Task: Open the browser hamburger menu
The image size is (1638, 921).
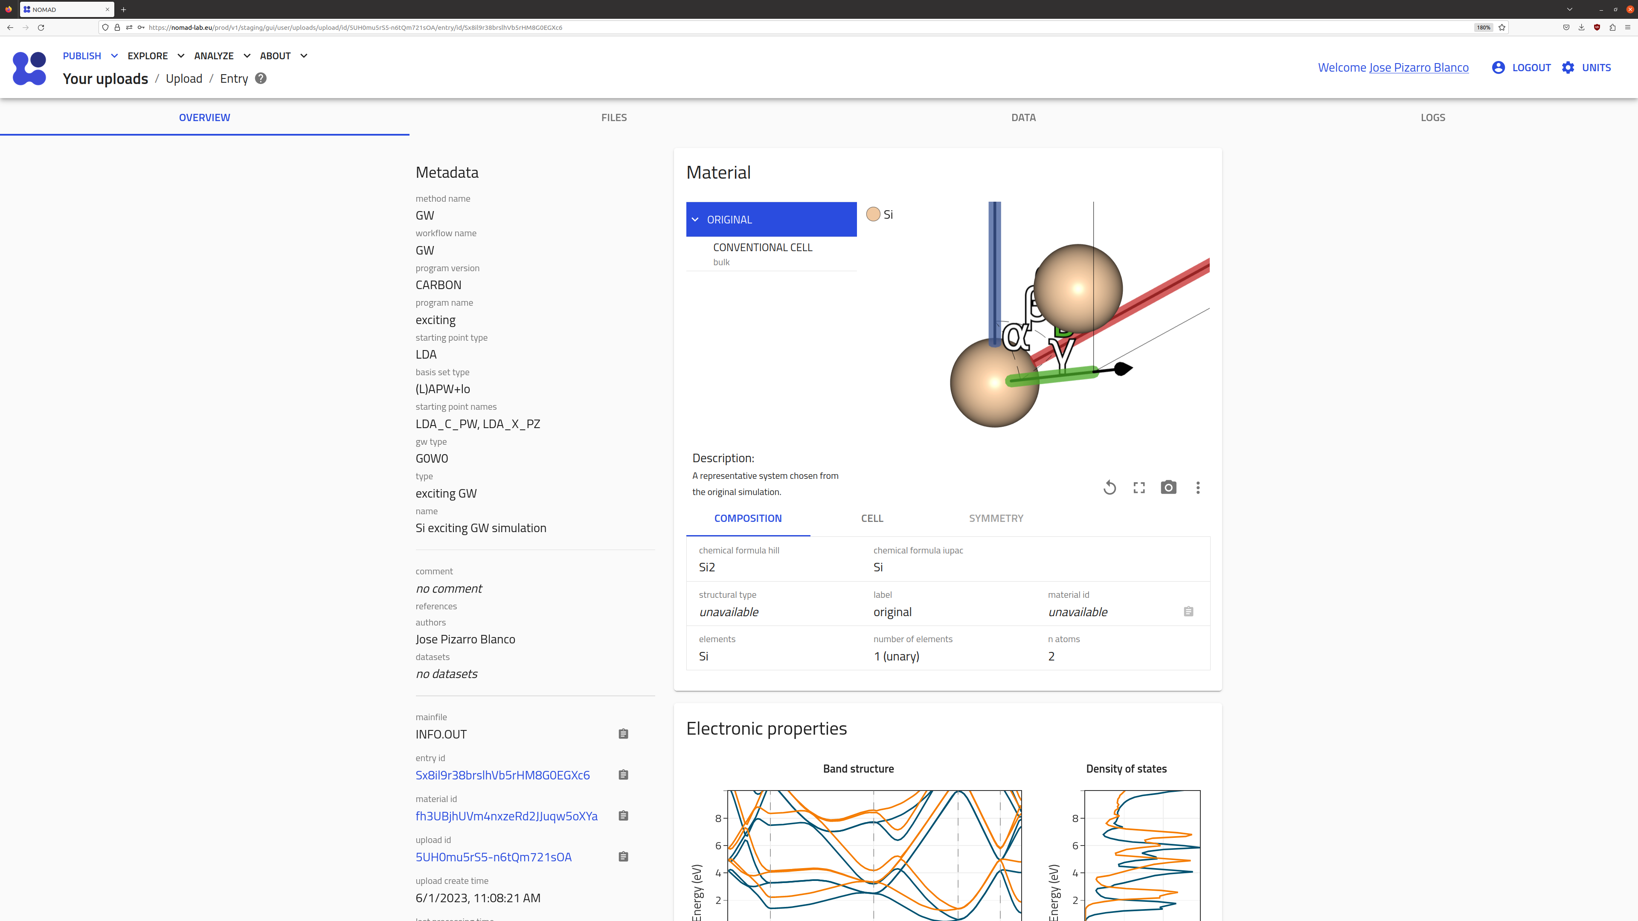Action: pos(1628,27)
